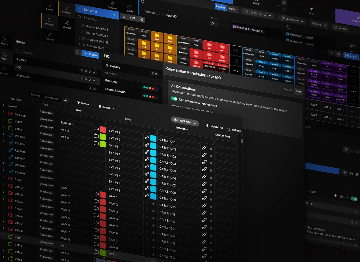
Task: Click the Shared icon in navigation panel
Action: click(67, 24)
